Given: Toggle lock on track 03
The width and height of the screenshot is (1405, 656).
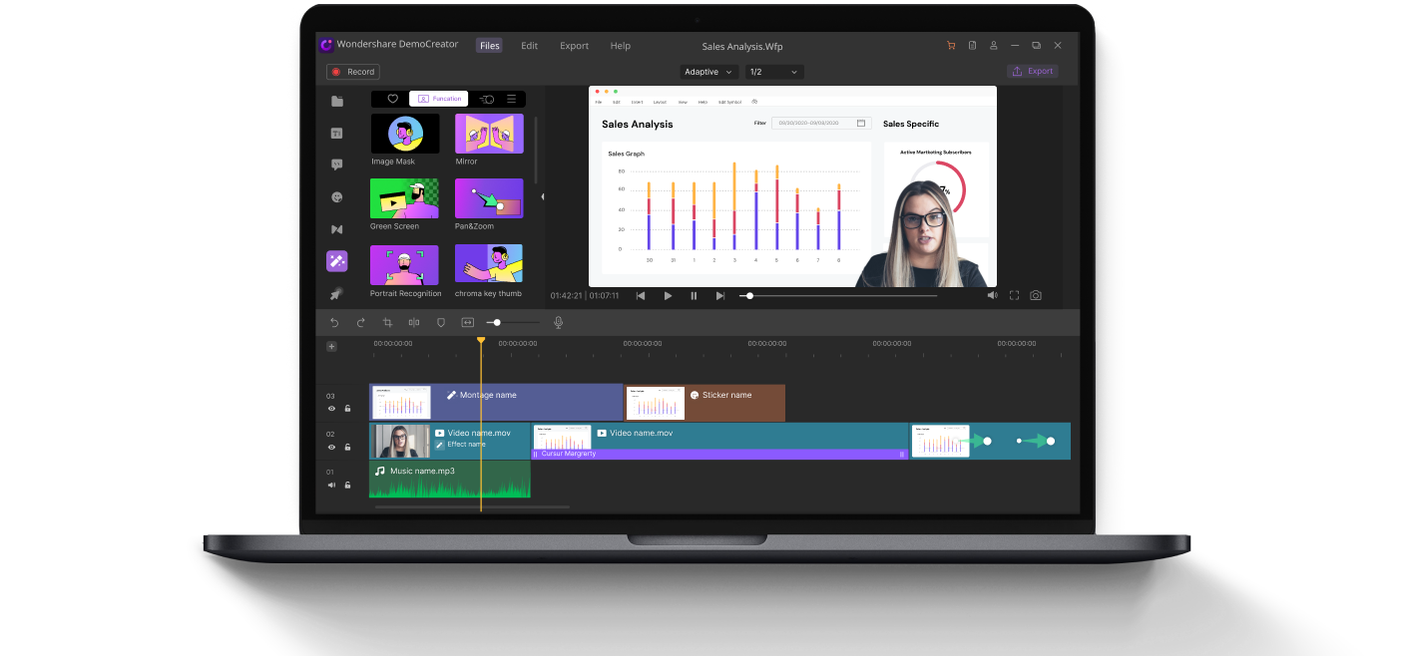Looking at the screenshot, I should [x=347, y=409].
